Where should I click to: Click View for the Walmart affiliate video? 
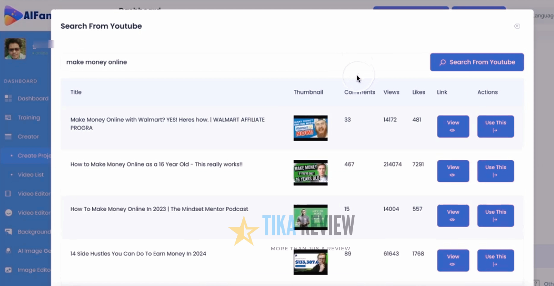453,126
